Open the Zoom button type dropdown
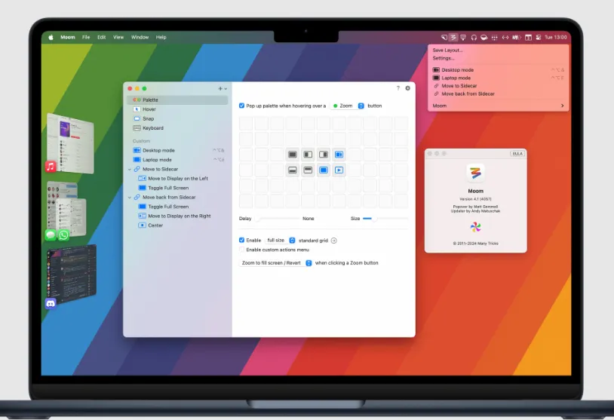This screenshot has height=420, width=614. pyautogui.click(x=348, y=106)
